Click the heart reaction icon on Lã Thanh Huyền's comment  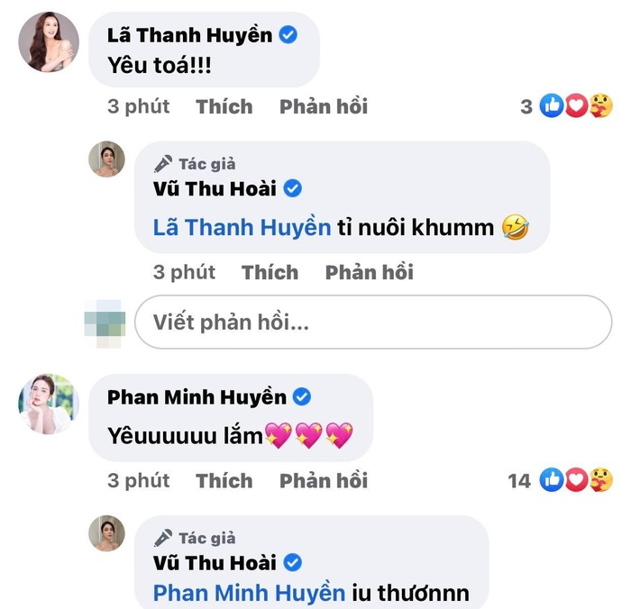(577, 105)
